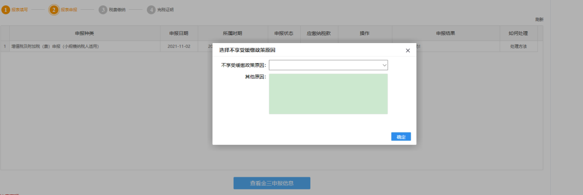Click the 申报结果 column header
Screen dimensions: 583x195
pyautogui.click(x=445, y=33)
